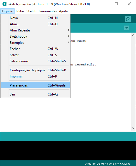Open Configuração da página

35,70
